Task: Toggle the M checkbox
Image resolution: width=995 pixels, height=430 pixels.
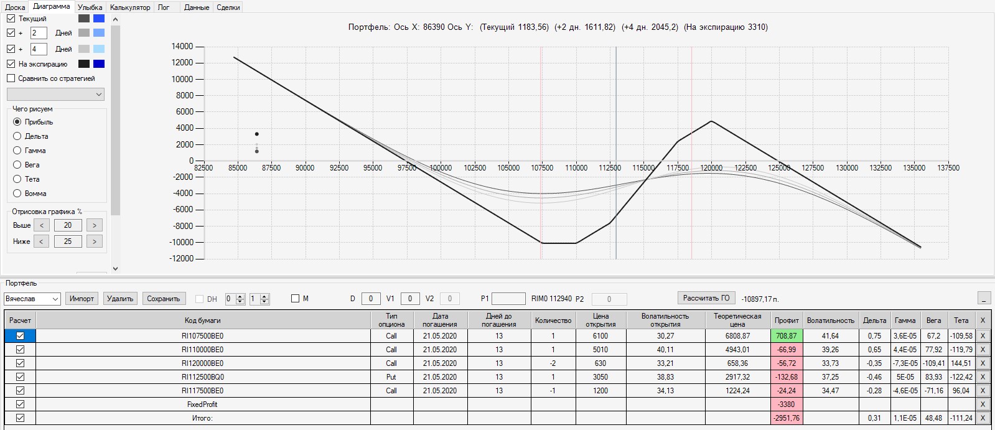Action: point(296,299)
